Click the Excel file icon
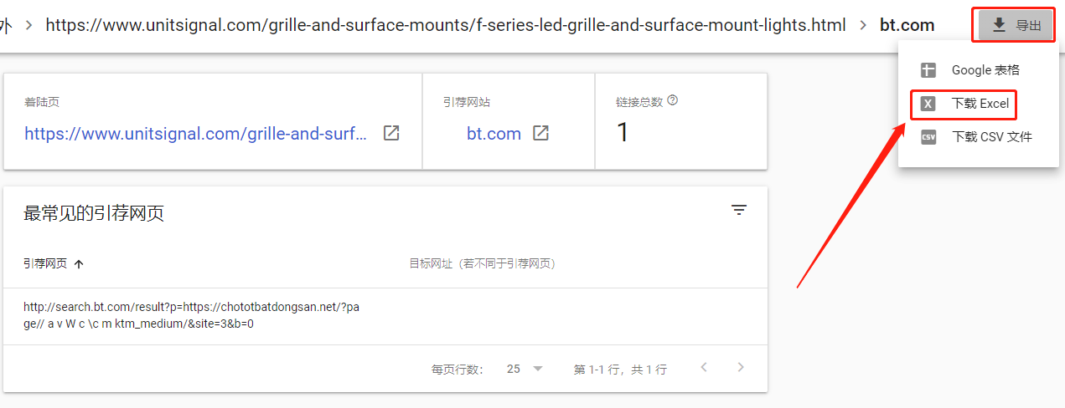Screen dimensions: 1065x408 tap(928, 104)
